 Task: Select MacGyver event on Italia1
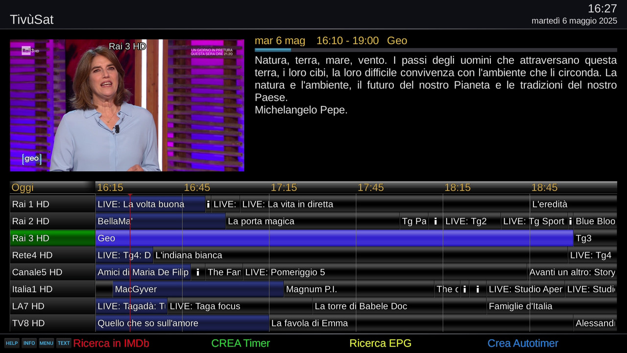[198, 289]
